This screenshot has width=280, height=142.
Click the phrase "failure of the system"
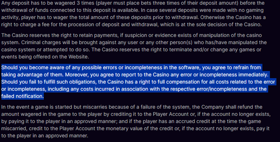(165, 107)
